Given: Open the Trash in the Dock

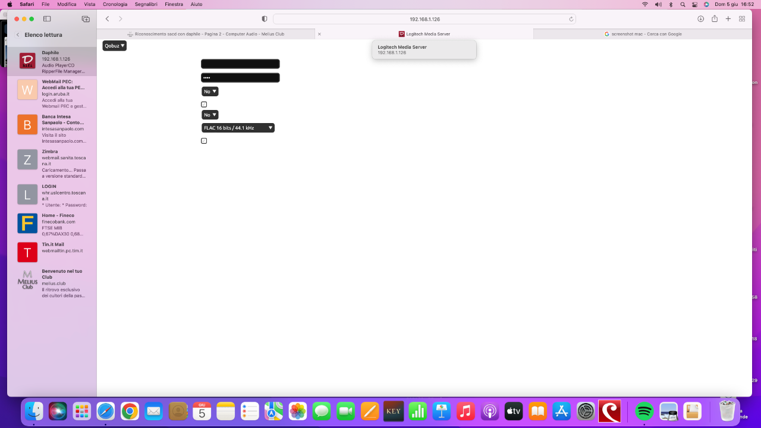Looking at the screenshot, I should click(727, 411).
